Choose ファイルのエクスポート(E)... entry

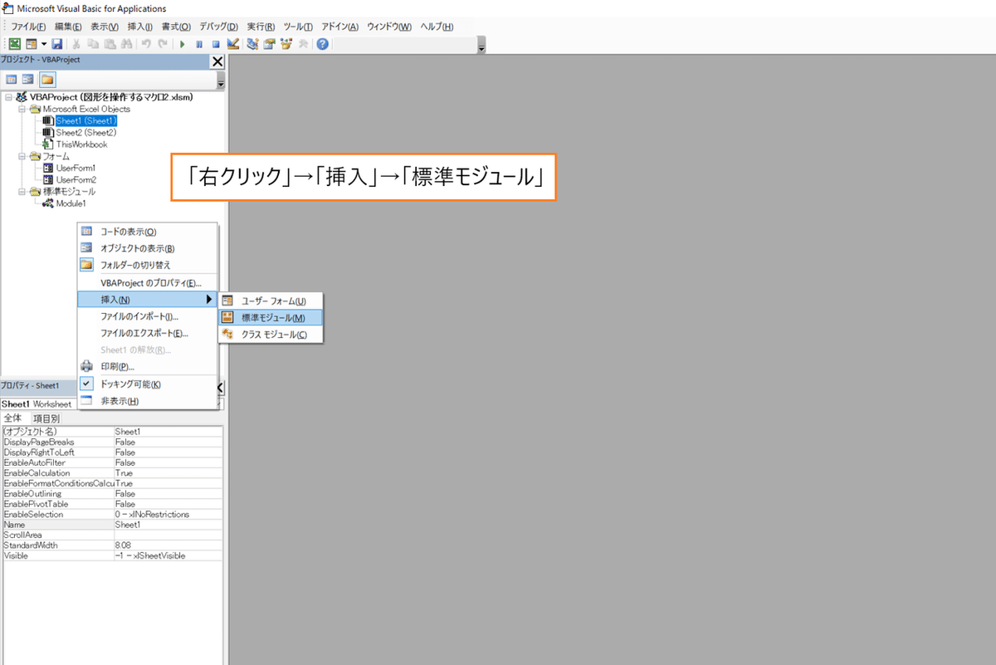click(x=147, y=333)
